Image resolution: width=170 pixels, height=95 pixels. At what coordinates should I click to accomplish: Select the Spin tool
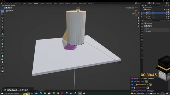[x=2, y=59]
